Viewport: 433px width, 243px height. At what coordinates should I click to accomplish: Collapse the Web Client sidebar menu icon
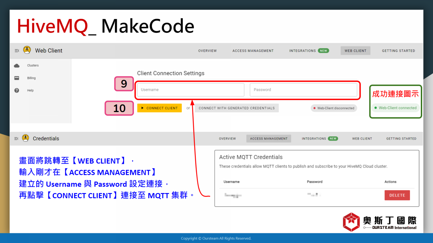[17, 50]
